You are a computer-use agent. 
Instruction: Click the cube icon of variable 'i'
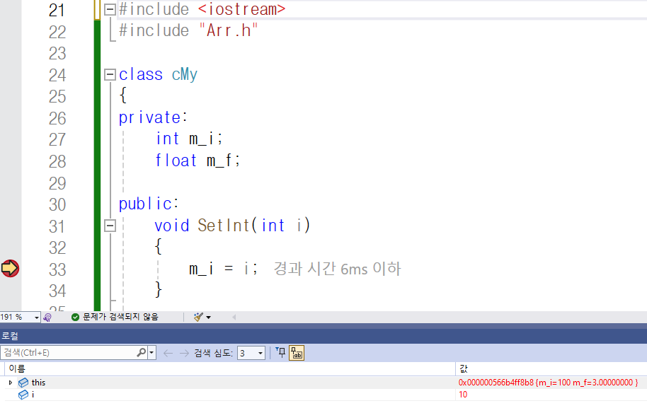[23, 395]
